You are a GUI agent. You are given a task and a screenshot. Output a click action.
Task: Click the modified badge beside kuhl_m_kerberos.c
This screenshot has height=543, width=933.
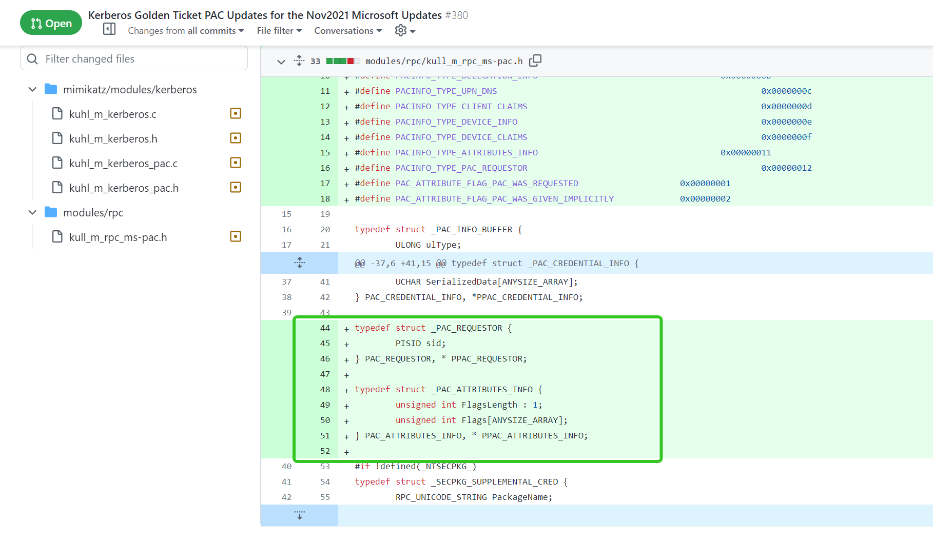236,114
